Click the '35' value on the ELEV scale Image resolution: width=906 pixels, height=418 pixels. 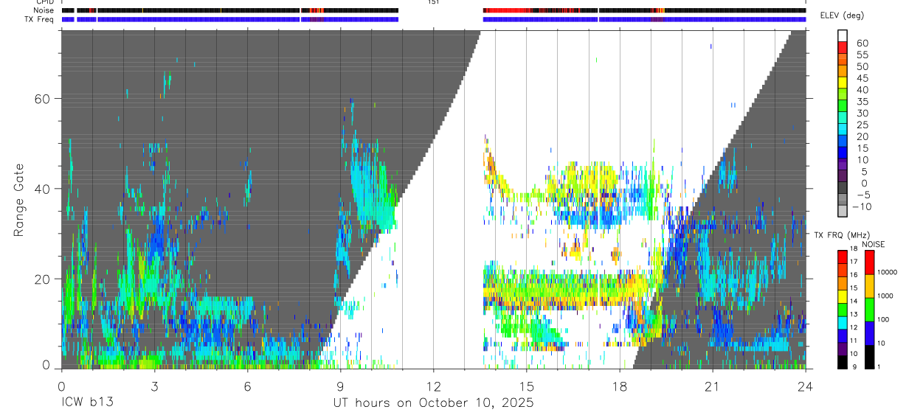pyautogui.click(x=861, y=101)
